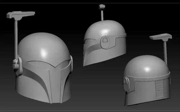Click the rangefinder head on the front-facing helmet
This screenshot has height=112, width=180.
21,15
